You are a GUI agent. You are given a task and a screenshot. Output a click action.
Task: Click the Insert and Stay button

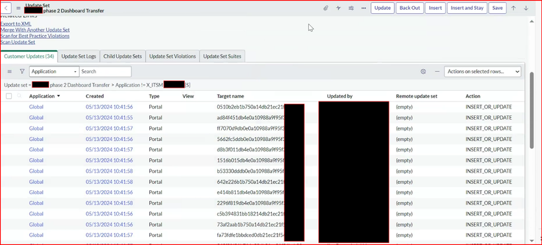pyautogui.click(x=467, y=8)
